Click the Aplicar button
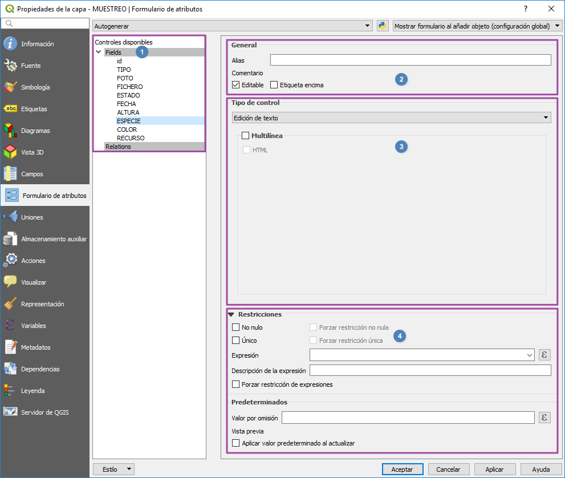 (495, 469)
